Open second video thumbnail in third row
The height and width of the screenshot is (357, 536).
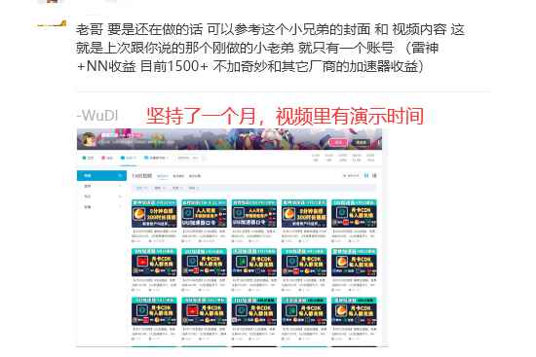(204, 311)
